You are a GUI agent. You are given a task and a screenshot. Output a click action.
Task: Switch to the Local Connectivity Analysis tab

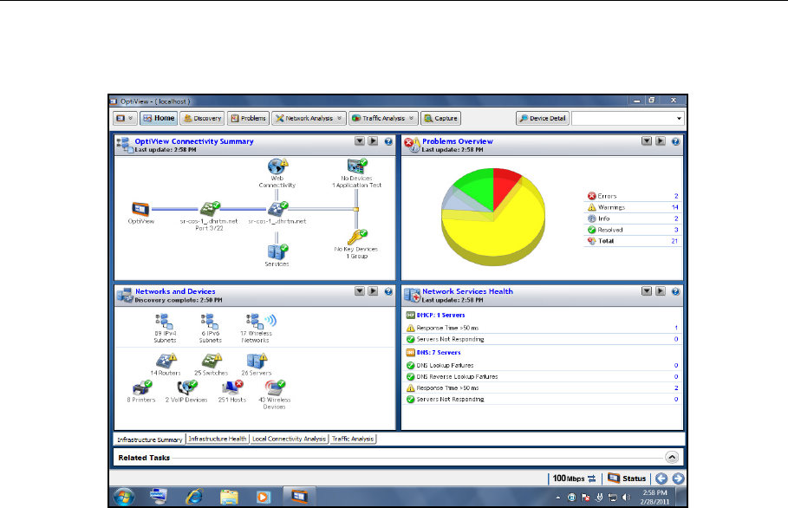coord(289,439)
